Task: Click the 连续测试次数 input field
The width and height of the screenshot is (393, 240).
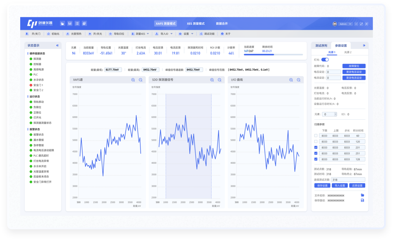Action: point(348,180)
